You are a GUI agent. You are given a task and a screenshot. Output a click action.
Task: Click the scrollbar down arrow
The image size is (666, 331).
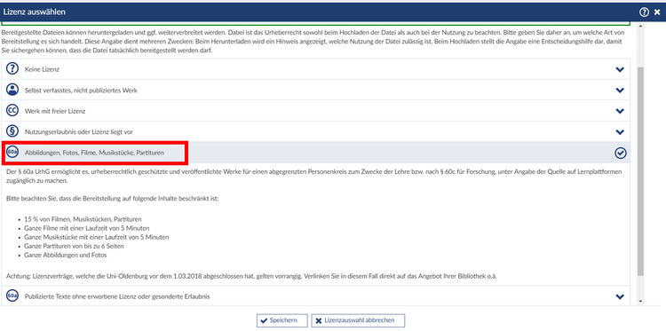pos(641,301)
